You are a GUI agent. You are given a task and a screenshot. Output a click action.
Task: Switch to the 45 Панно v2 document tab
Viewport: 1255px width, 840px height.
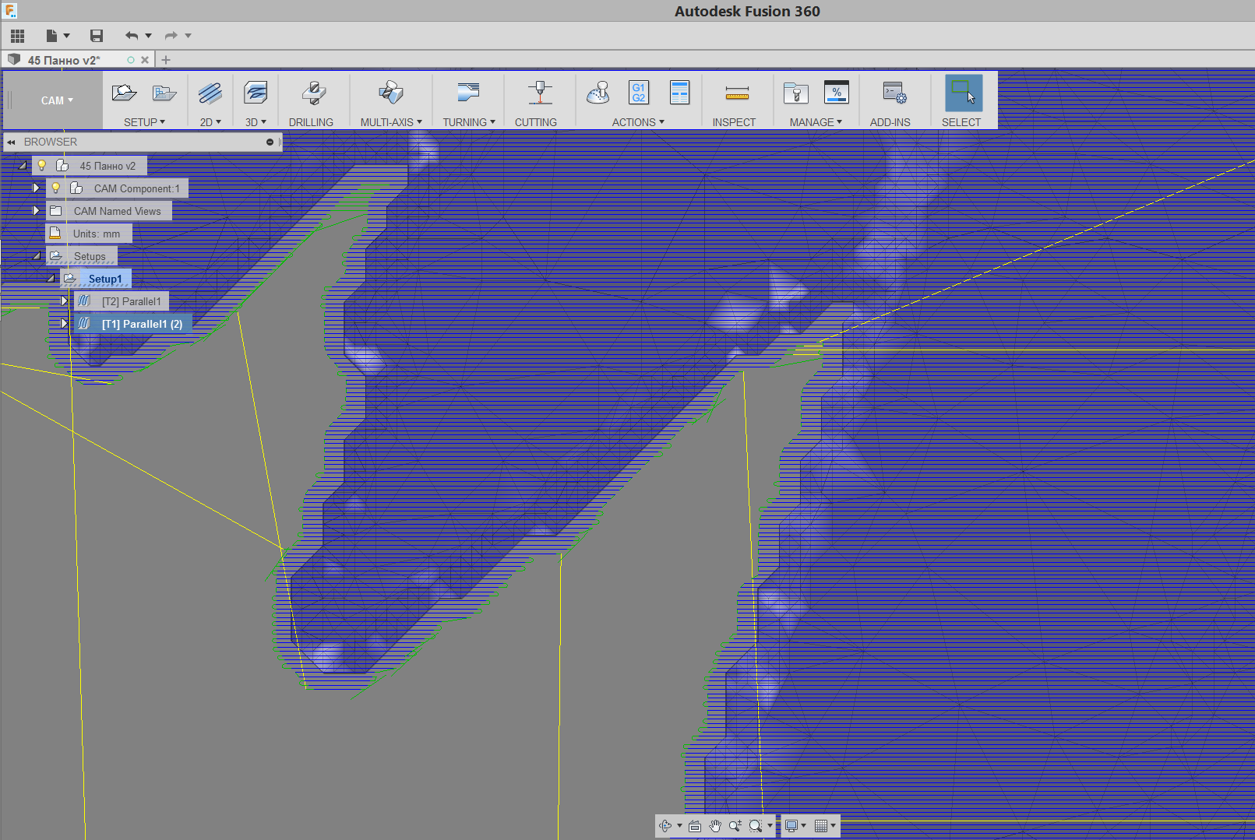pyautogui.click(x=64, y=60)
